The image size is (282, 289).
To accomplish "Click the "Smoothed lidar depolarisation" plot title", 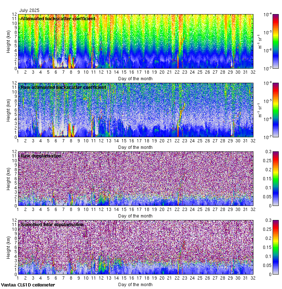I will coord(52,224).
